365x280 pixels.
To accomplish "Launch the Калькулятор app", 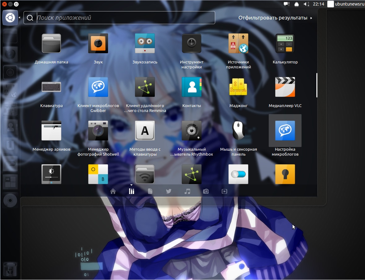I will click(x=285, y=44).
